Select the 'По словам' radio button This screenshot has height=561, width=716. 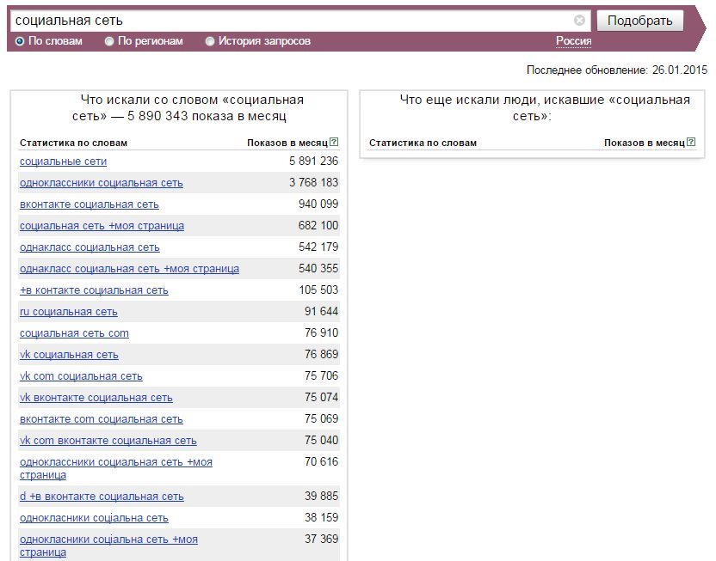(x=20, y=41)
